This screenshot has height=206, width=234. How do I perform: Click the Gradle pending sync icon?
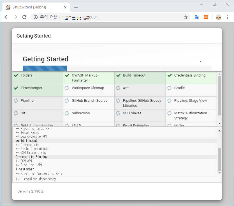[x=169, y=88]
